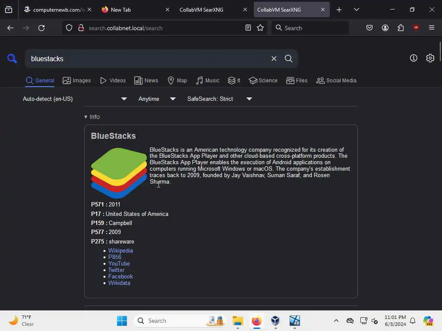The image size is (442, 331).
Task: Select Videos search category
Action: pos(113,81)
